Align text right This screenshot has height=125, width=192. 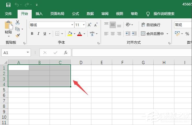119,34
